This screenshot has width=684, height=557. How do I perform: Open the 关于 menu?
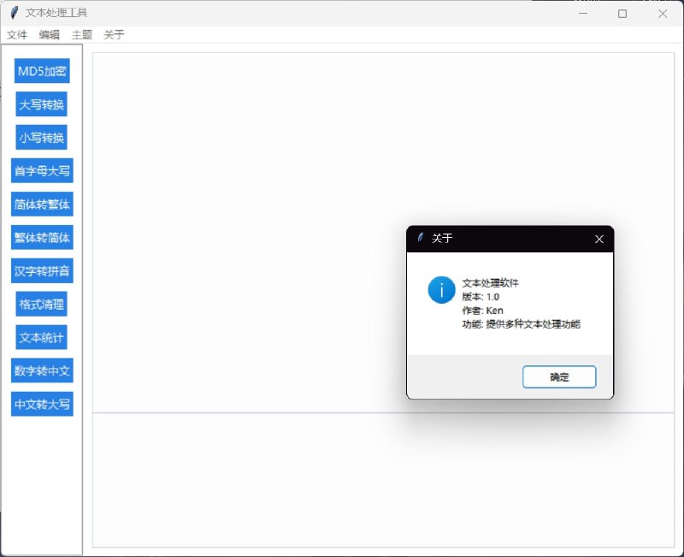coord(114,34)
